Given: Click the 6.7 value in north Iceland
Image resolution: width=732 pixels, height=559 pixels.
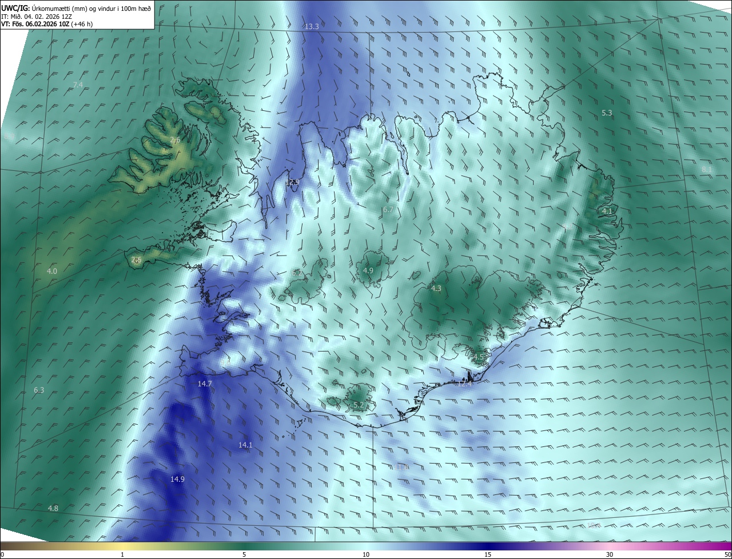Looking at the screenshot, I should click(x=388, y=210).
